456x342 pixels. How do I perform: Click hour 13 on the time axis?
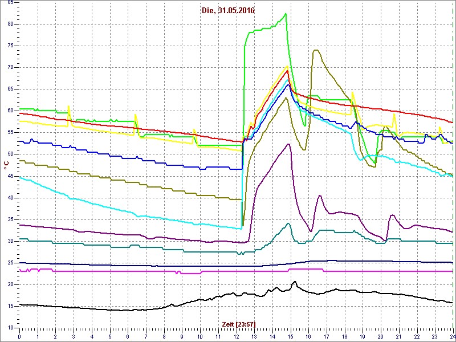(x=254, y=337)
